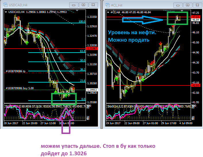This screenshot has width=203, height=157.
Task: Maximize the USDCAD,H4 chart window
Action: click(x=83, y=5)
